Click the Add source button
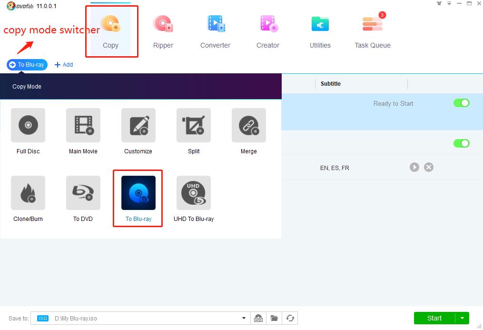The height and width of the screenshot is (330, 483). point(64,65)
